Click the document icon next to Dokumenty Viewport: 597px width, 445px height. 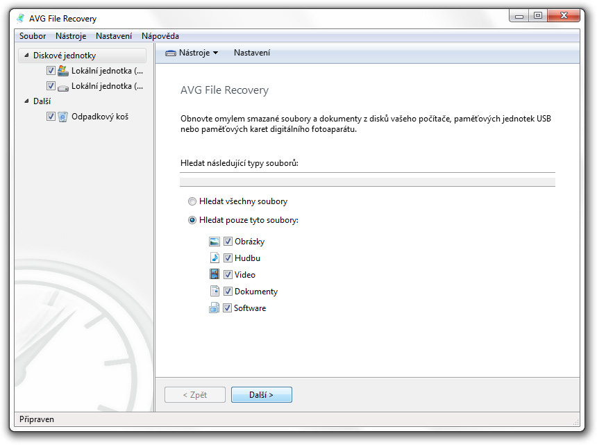215,291
